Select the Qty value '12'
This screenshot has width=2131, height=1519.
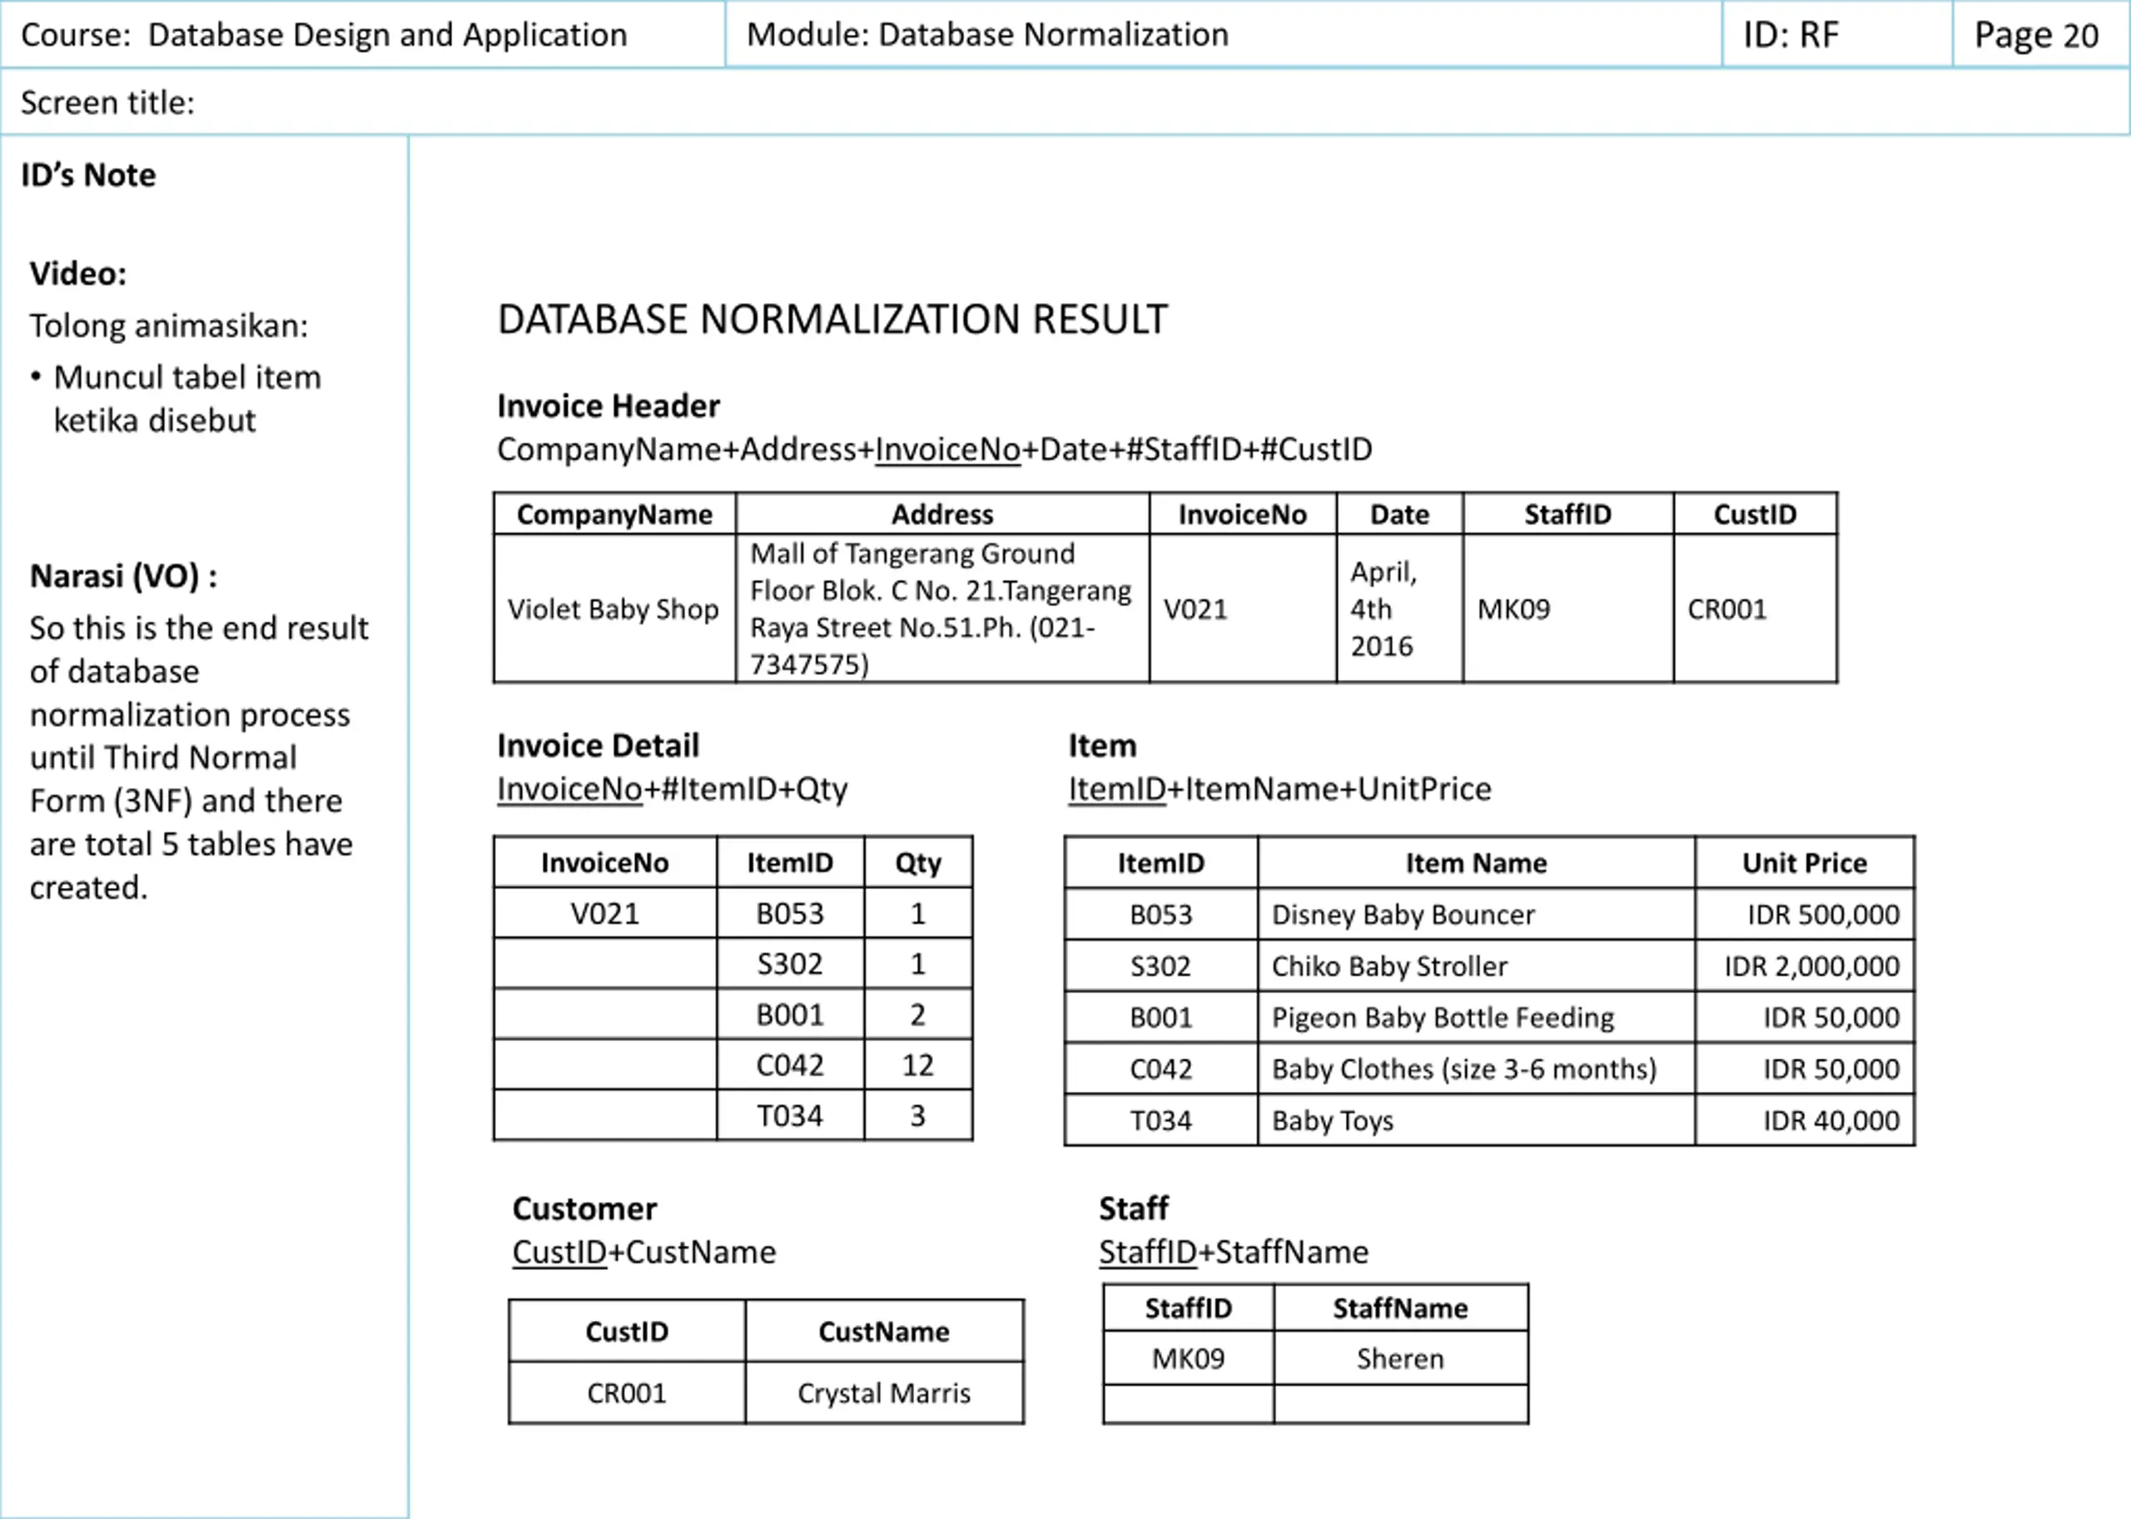[917, 1065]
